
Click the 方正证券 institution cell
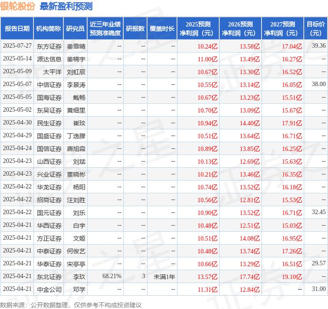(49, 238)
